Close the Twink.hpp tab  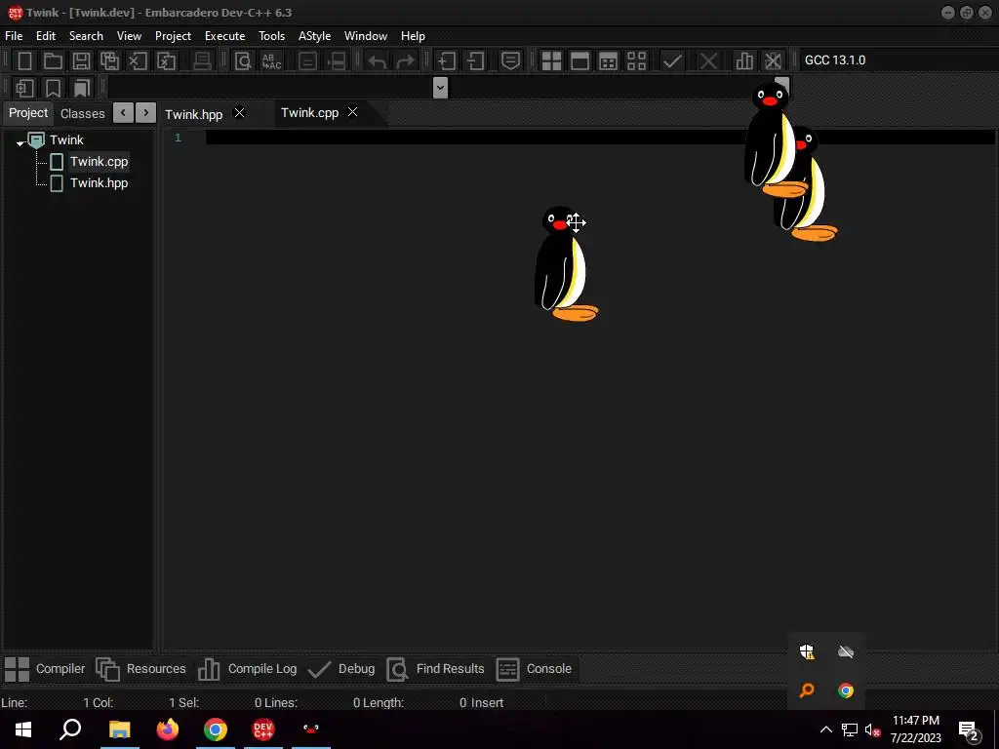(240, 113)
